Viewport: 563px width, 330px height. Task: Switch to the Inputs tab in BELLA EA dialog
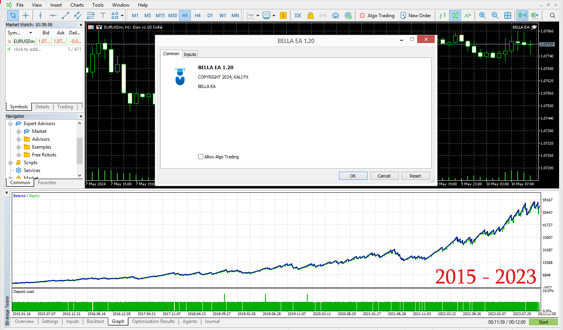[190, 54]
